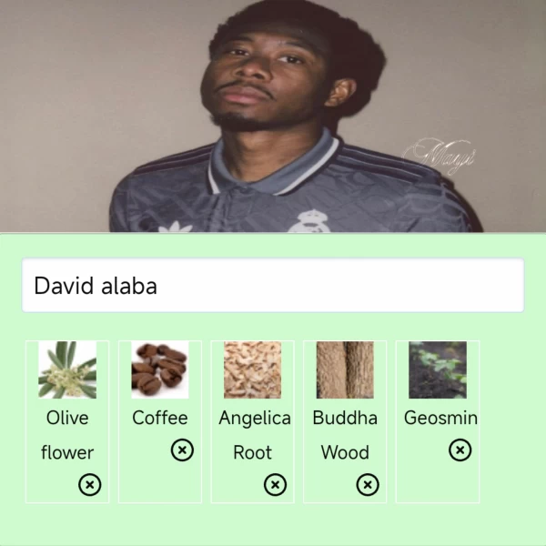This screenshot has width=546, height=546.
Task: Select the angelica root thumbnail image
Action: [x=252, y=369]
